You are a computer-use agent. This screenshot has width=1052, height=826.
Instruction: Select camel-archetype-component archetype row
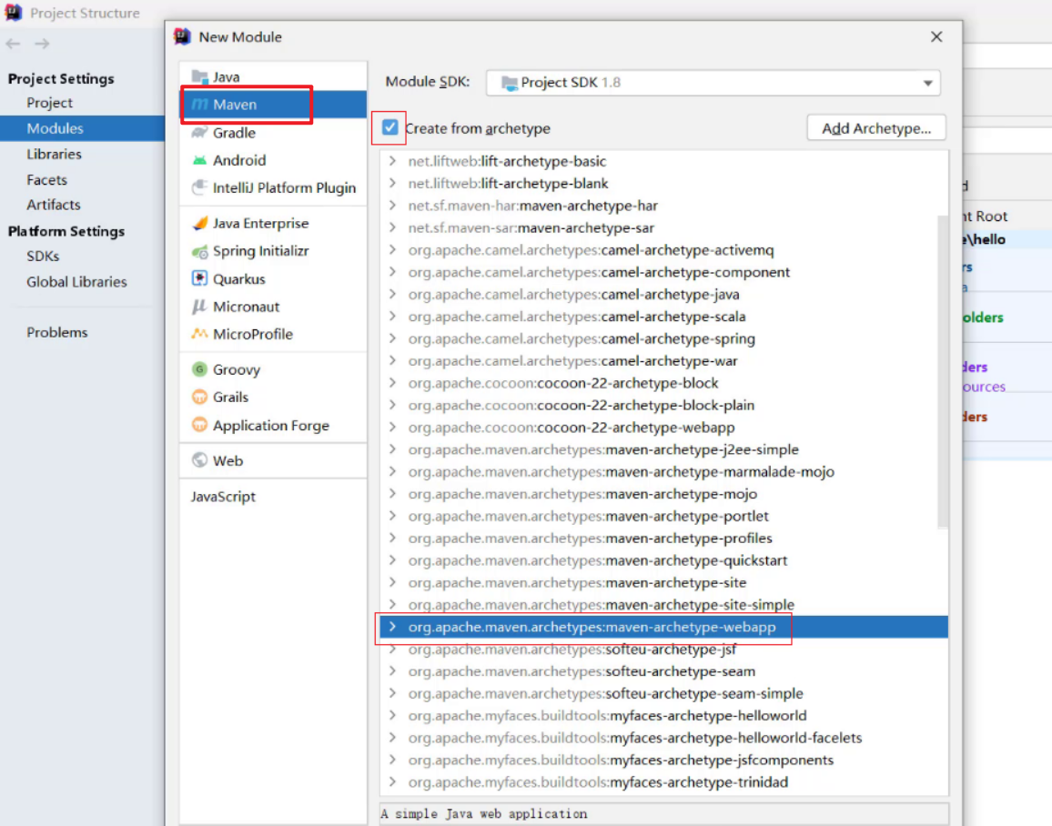tap(664, 271)
